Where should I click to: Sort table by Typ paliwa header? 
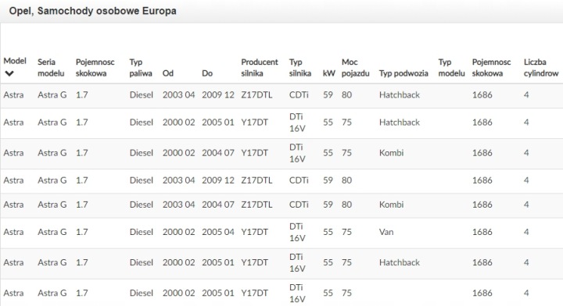(141, 67)
